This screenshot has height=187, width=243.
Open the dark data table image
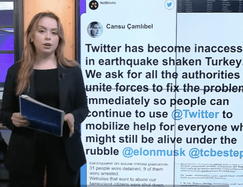(210, 6)
